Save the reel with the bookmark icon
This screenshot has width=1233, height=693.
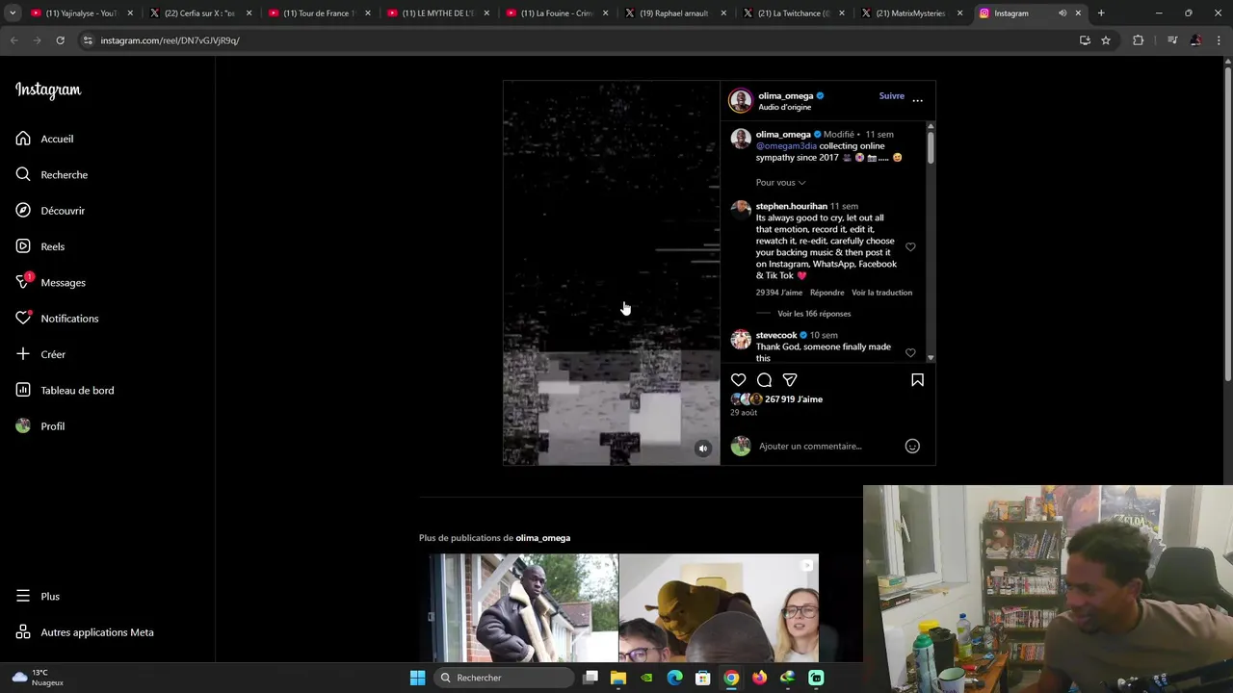pos(917,380)
